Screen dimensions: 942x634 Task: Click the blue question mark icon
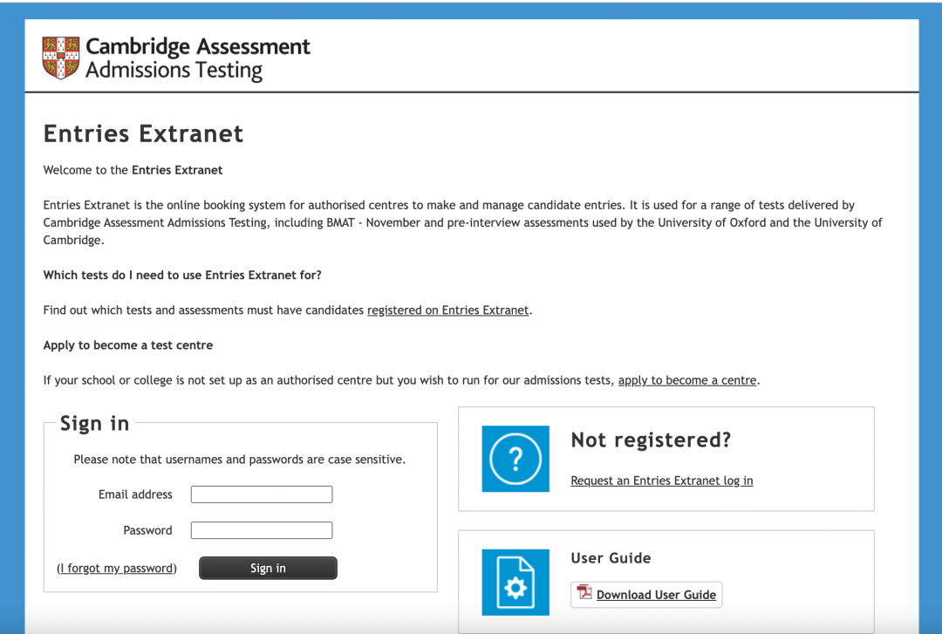tap(515, 459)
